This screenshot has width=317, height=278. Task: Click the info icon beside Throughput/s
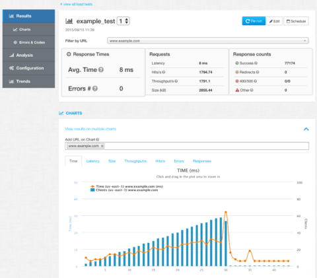176,81
